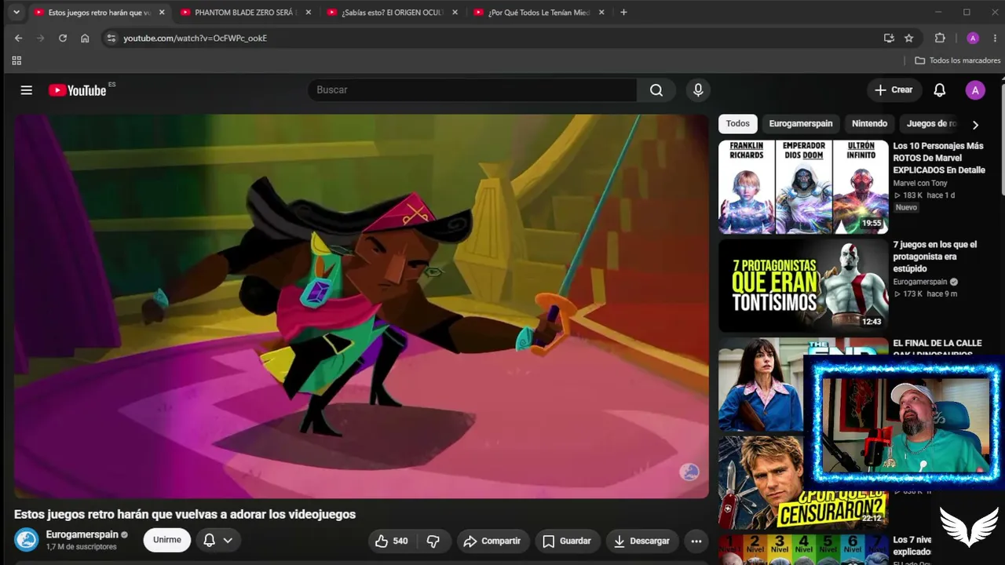Open 'Los 10 Personajes Más ROTOS' video title
The width and height of the screenshot is (1005, 565).
(x=938, y=158)
